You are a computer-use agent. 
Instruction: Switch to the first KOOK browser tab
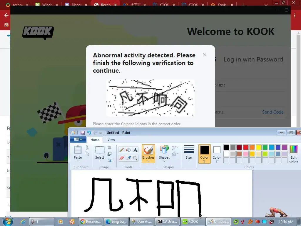click(164, 4)
